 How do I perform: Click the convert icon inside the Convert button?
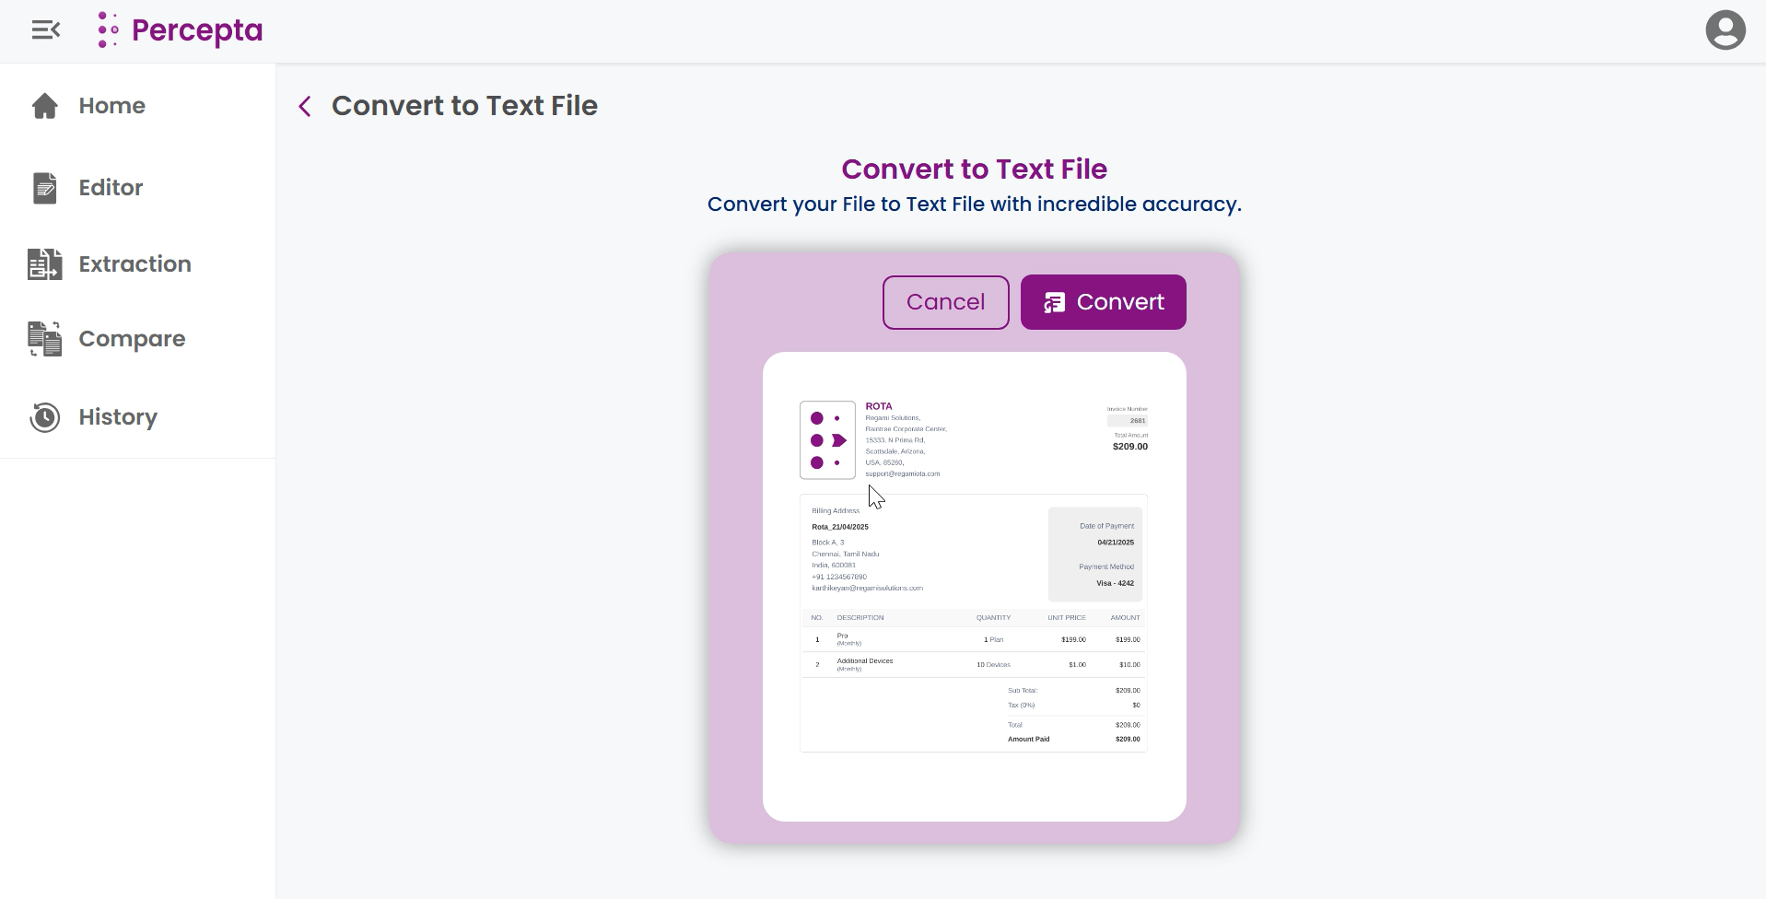1052,302
